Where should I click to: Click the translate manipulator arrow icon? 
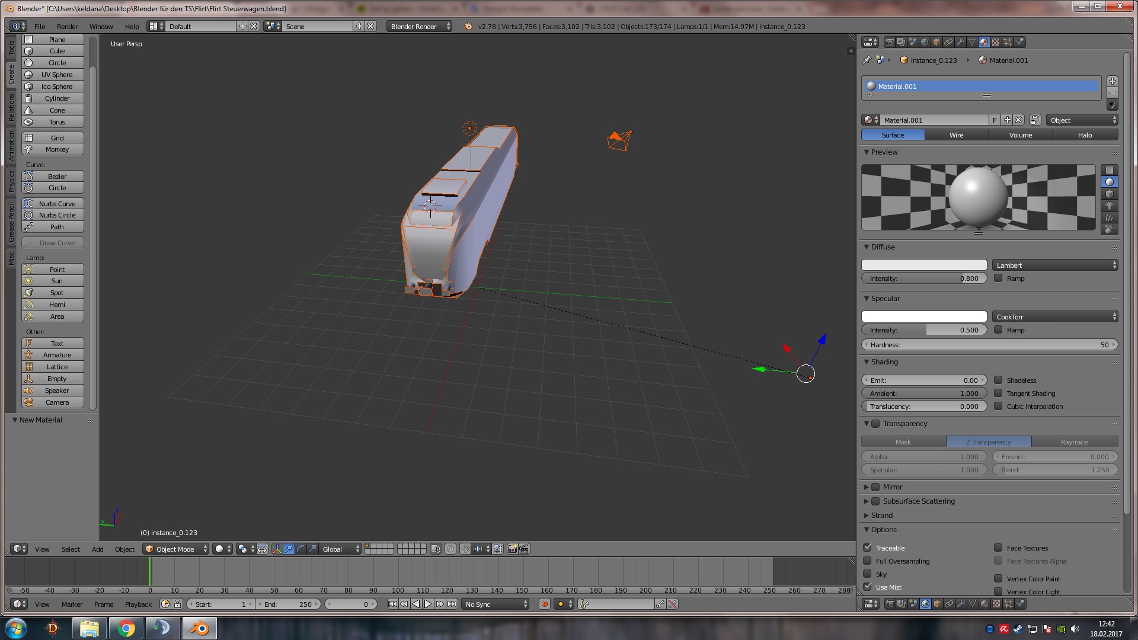289,549
